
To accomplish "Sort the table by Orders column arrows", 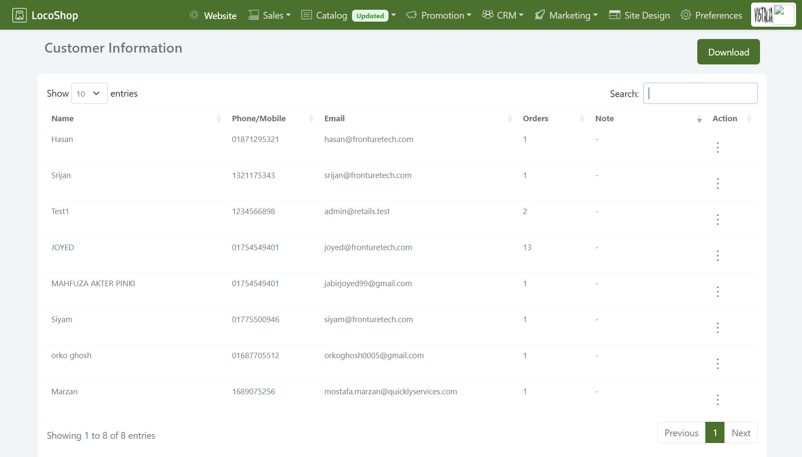I will [x=582, y=119].
